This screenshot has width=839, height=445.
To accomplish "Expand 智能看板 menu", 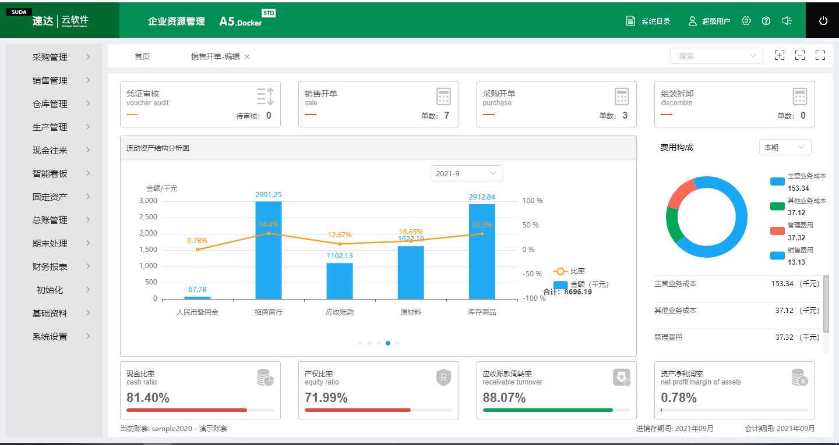I will pos(54,173).
